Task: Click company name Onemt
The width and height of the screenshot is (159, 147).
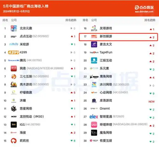Action: pos(105,108)
